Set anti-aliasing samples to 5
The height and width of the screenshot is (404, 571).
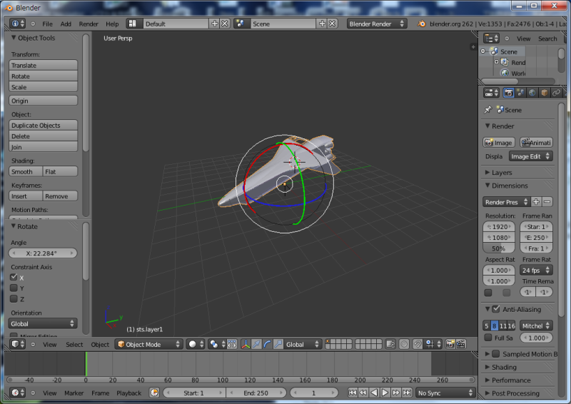coord(487,325)
